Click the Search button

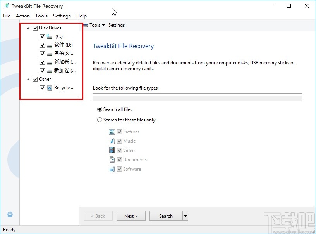[x=166, y=216]
